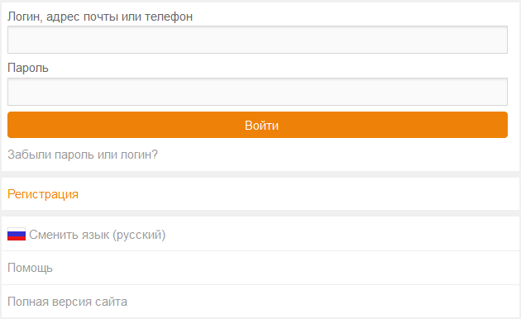Start password recovery via the Забыли пароль link

(x=83, y=155)
